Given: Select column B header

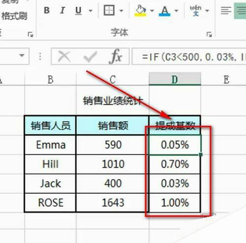Looking at the screenshot, I should point(50,80).
